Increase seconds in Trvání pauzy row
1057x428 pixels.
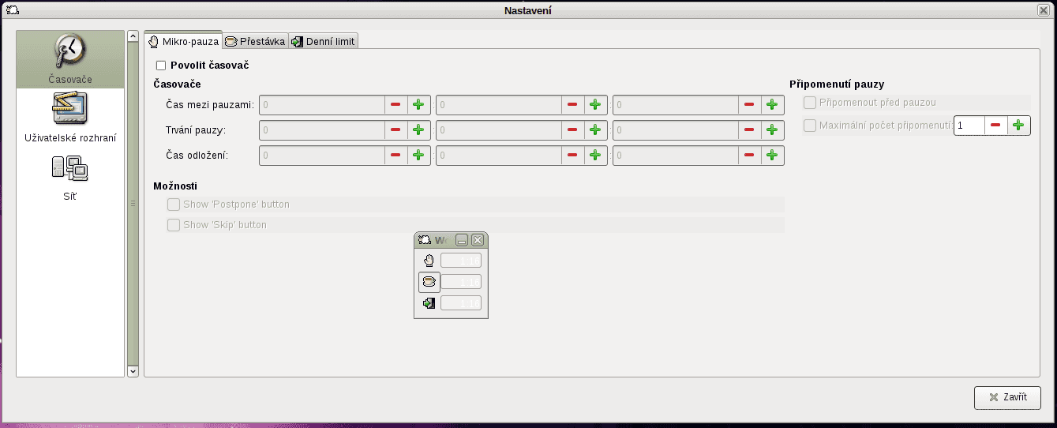[772, 130]
